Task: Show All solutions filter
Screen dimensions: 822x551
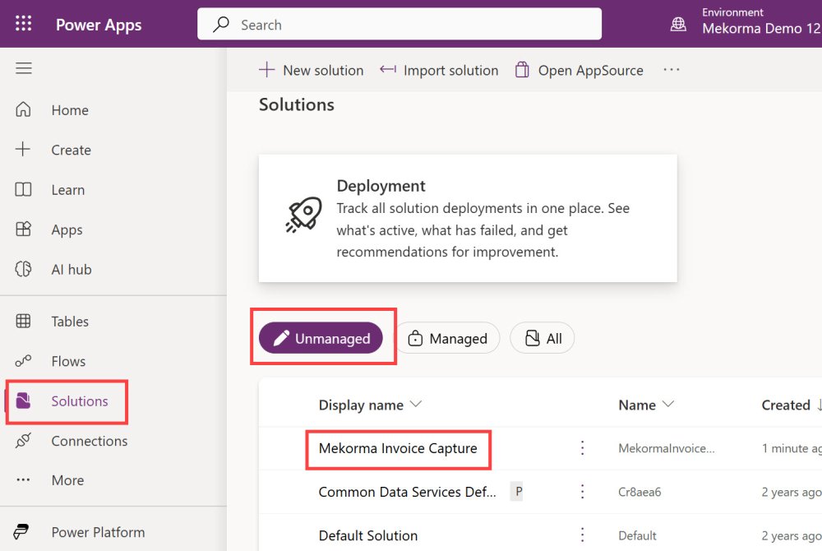Action: tap(543, 338)
